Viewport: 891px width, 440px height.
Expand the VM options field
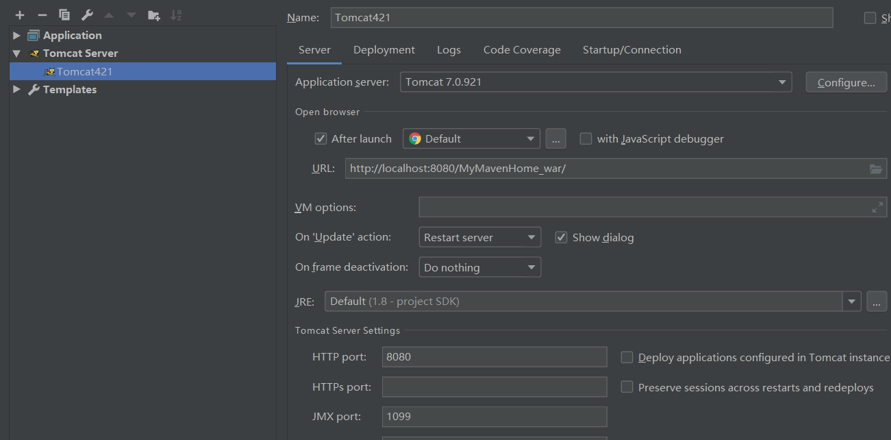click(x=877, y=208)
